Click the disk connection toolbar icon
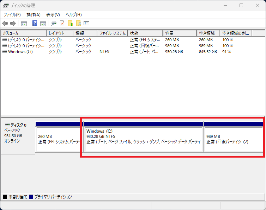 [x=54, y=24]
